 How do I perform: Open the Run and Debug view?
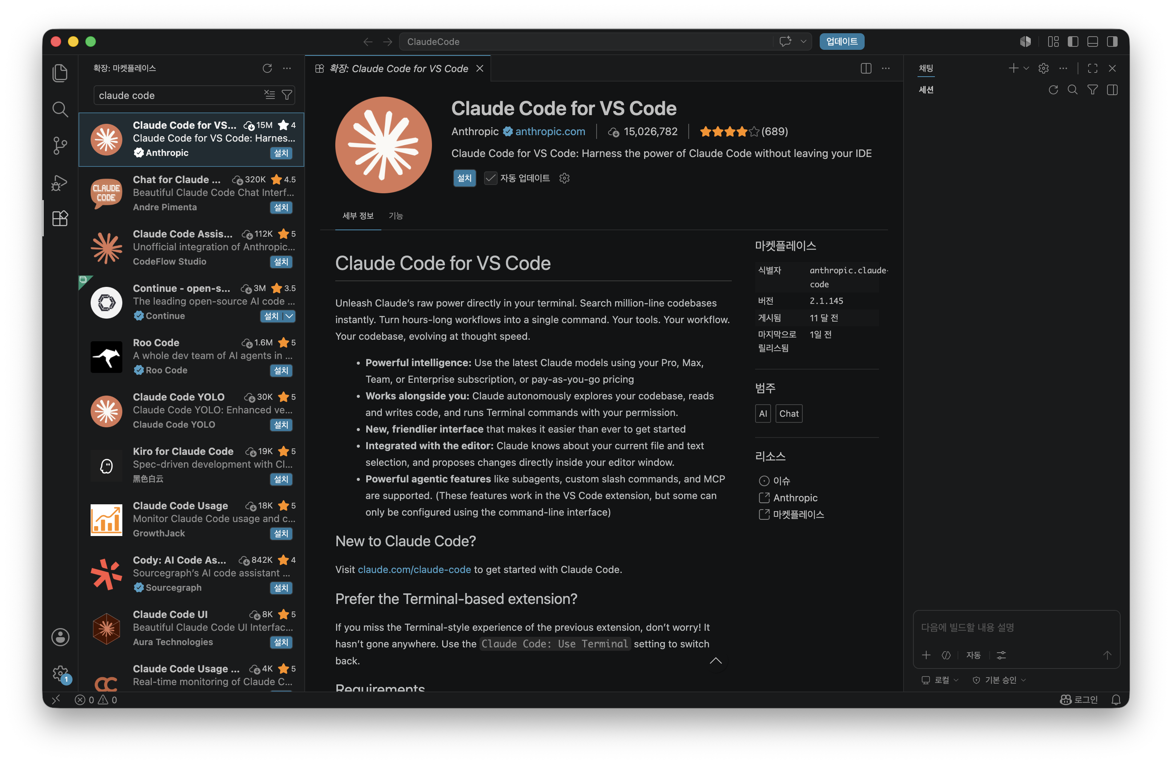point(60,182)
